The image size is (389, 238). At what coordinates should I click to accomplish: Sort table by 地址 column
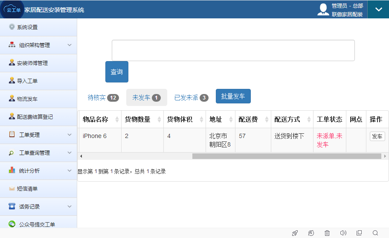[x=221, y=120]
